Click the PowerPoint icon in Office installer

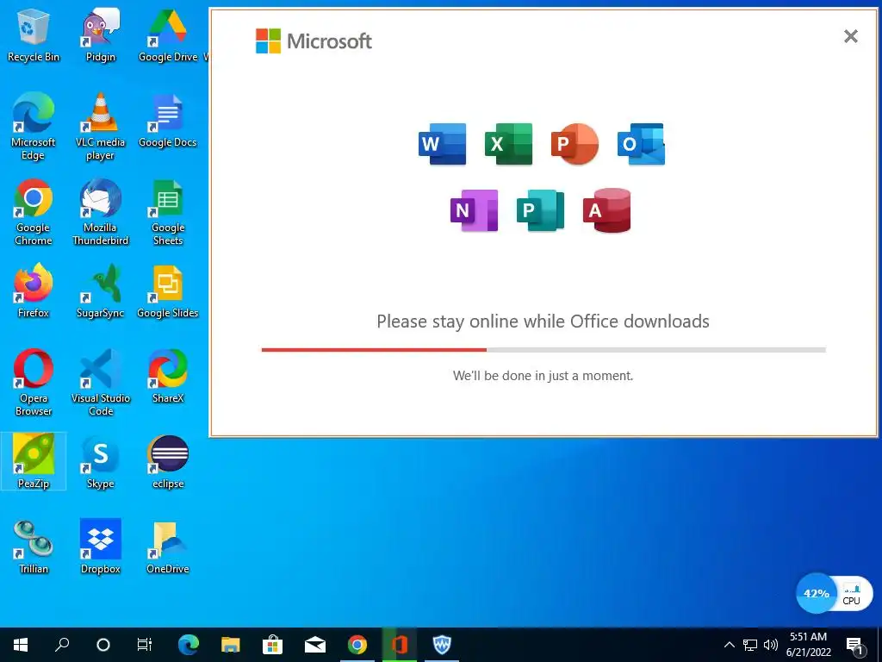pyautogui.click(x=575, y=144)
